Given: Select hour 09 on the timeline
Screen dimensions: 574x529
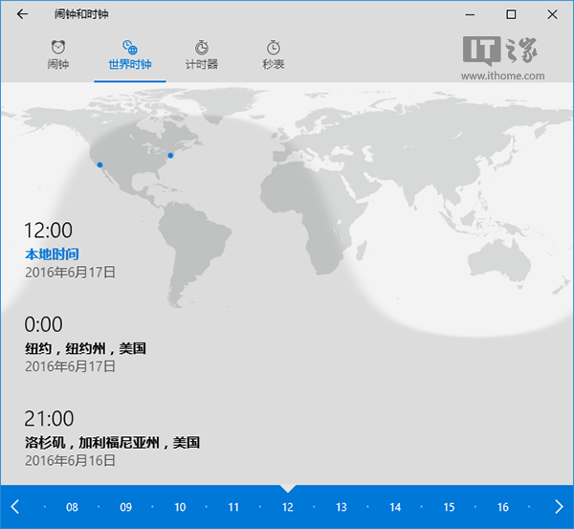Looking at the screenshot, I should tap(126, 507).
